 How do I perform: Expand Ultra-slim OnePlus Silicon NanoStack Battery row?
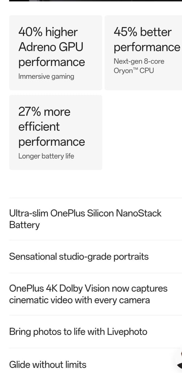(96, 219)
